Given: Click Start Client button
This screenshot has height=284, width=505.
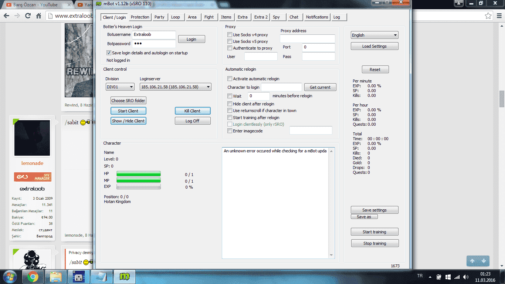Looking at the screenshot, I should [128, 111].
